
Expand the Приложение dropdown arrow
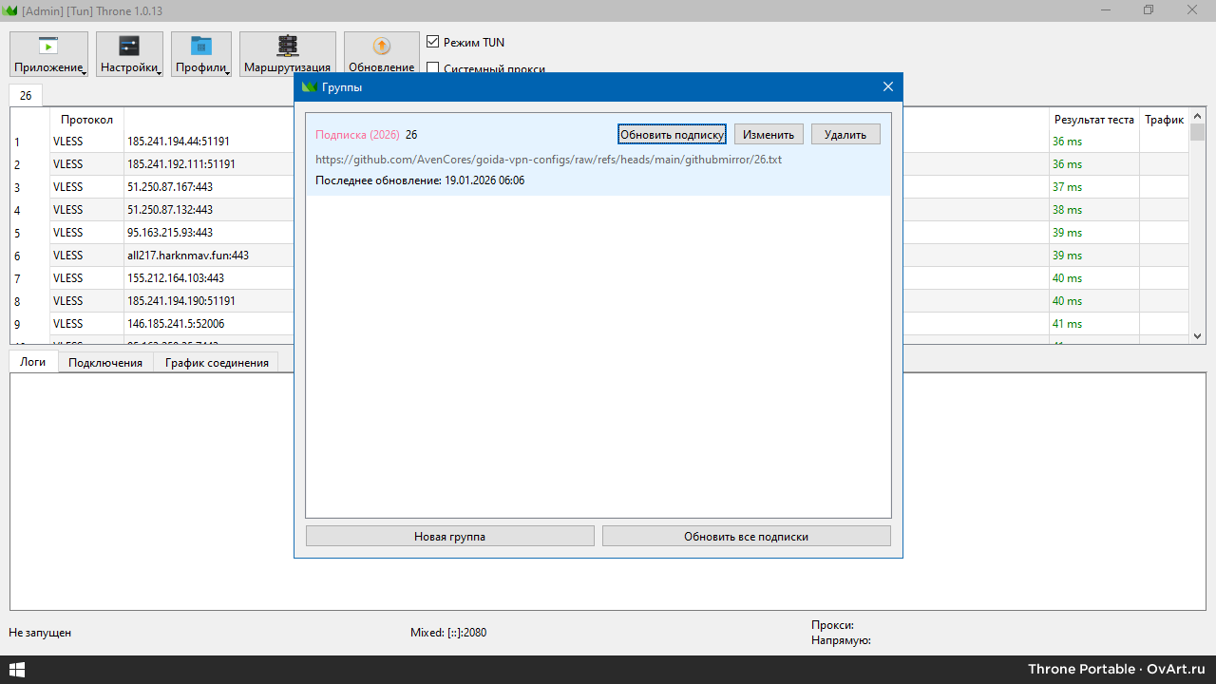85,72
